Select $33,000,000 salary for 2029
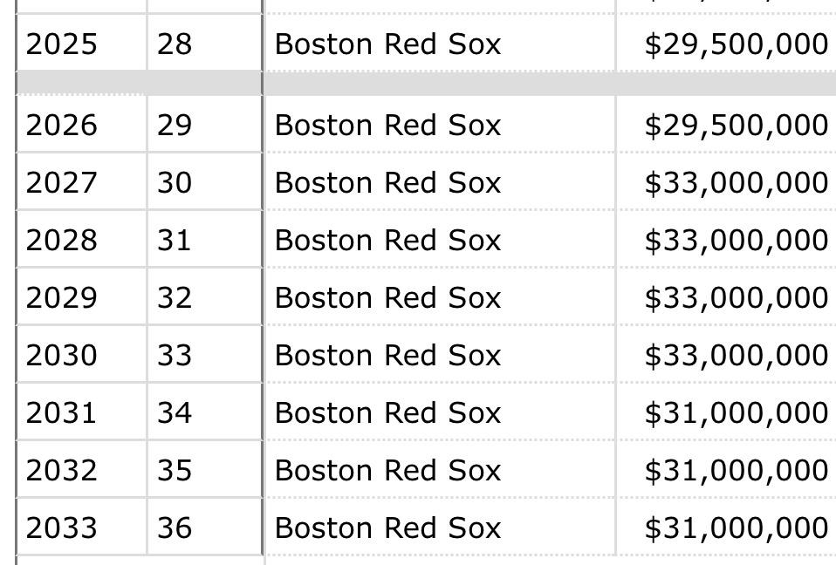The height and width of the screenshot is (565, 836). (736, 298)
